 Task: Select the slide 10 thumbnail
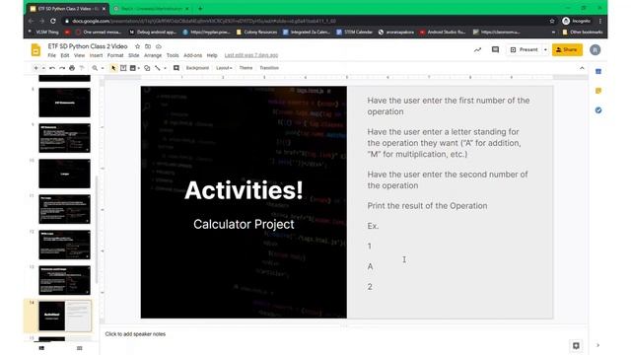pos(65,174)
